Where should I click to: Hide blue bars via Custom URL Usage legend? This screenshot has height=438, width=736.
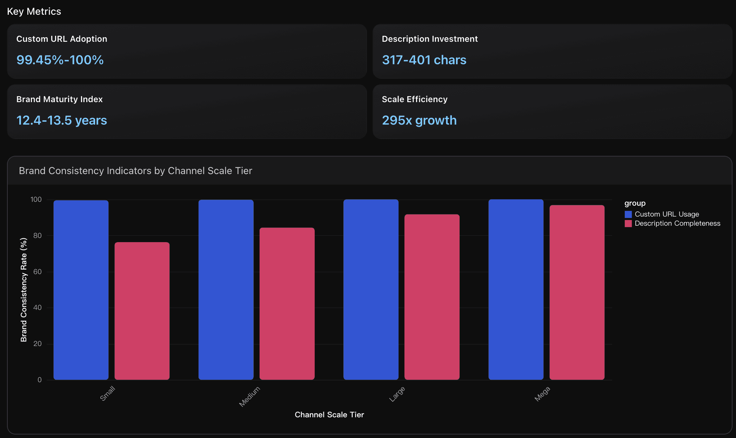(667, 214)
